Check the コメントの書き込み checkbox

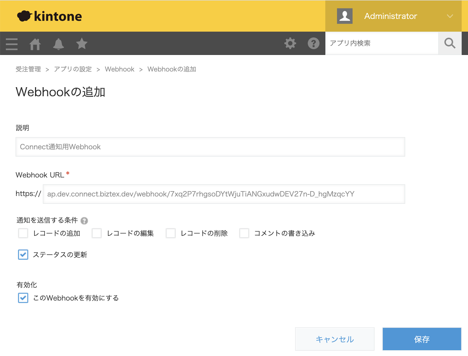click(x=244, y=233)
